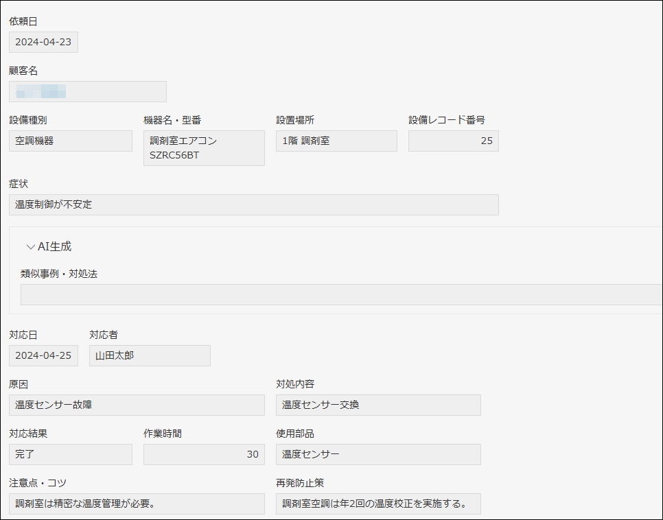663x520 pixels.
Task: Click the blurred 顧客名 field
Action: tap(88, 92)
